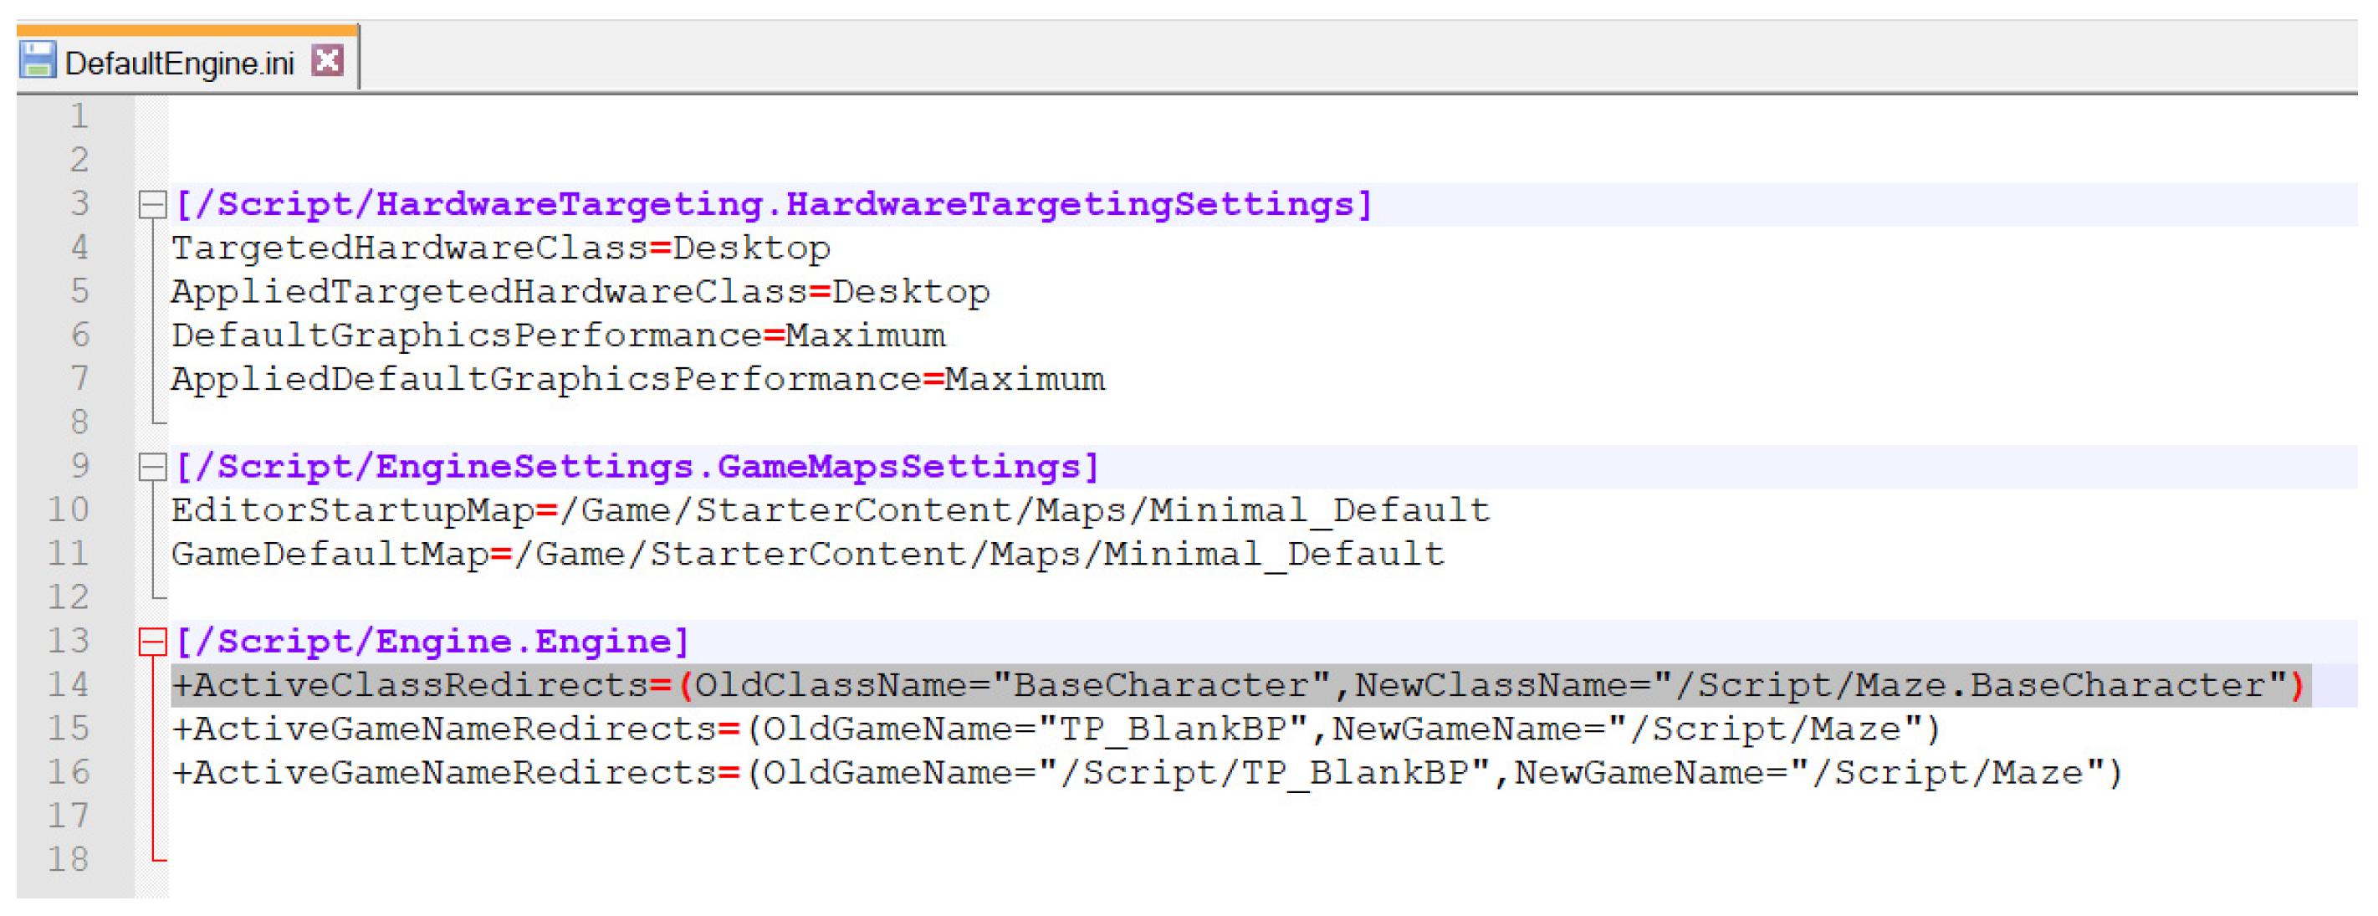Click the [/Script/Engine.Engine] section header
Screen dimensions: 2378x916
[432, 641]
